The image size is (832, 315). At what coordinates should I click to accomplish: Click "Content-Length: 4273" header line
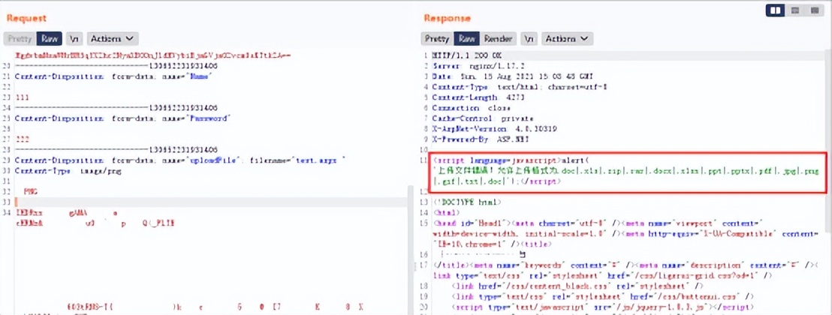(x=478, y=97)
